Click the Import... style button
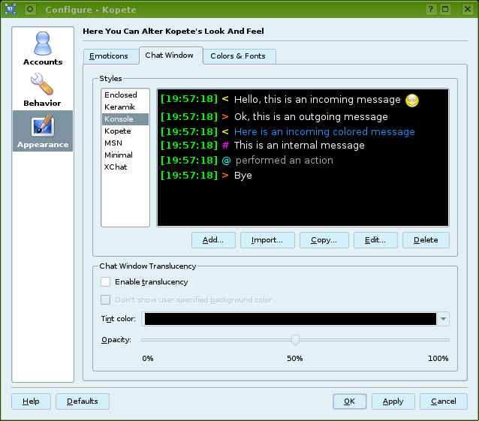Image resolution: width=479 pixels, height=421 pixels. [267, 240]
